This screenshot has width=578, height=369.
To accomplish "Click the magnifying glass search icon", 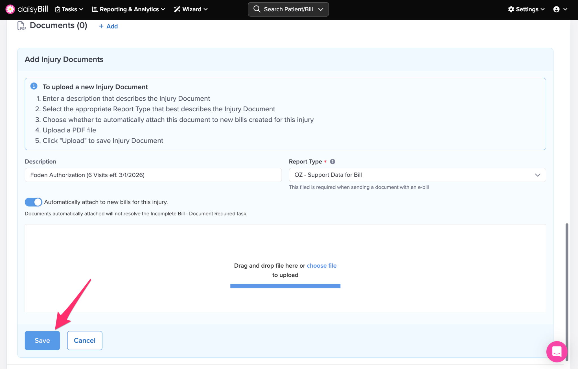I will pos(257,9).
